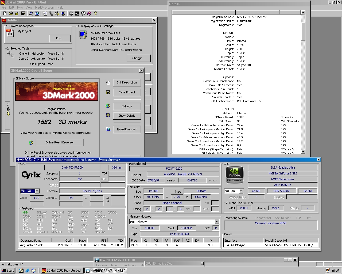Click the Internet Explorer quick launch icon

coord(27,271)
